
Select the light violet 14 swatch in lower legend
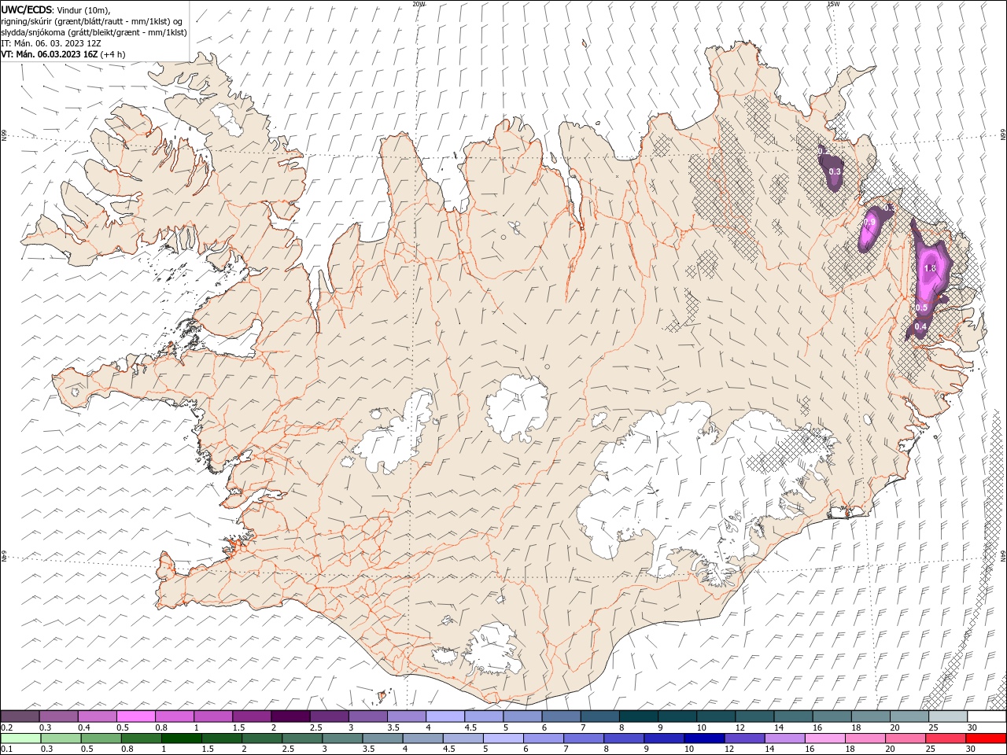(784, 738)
